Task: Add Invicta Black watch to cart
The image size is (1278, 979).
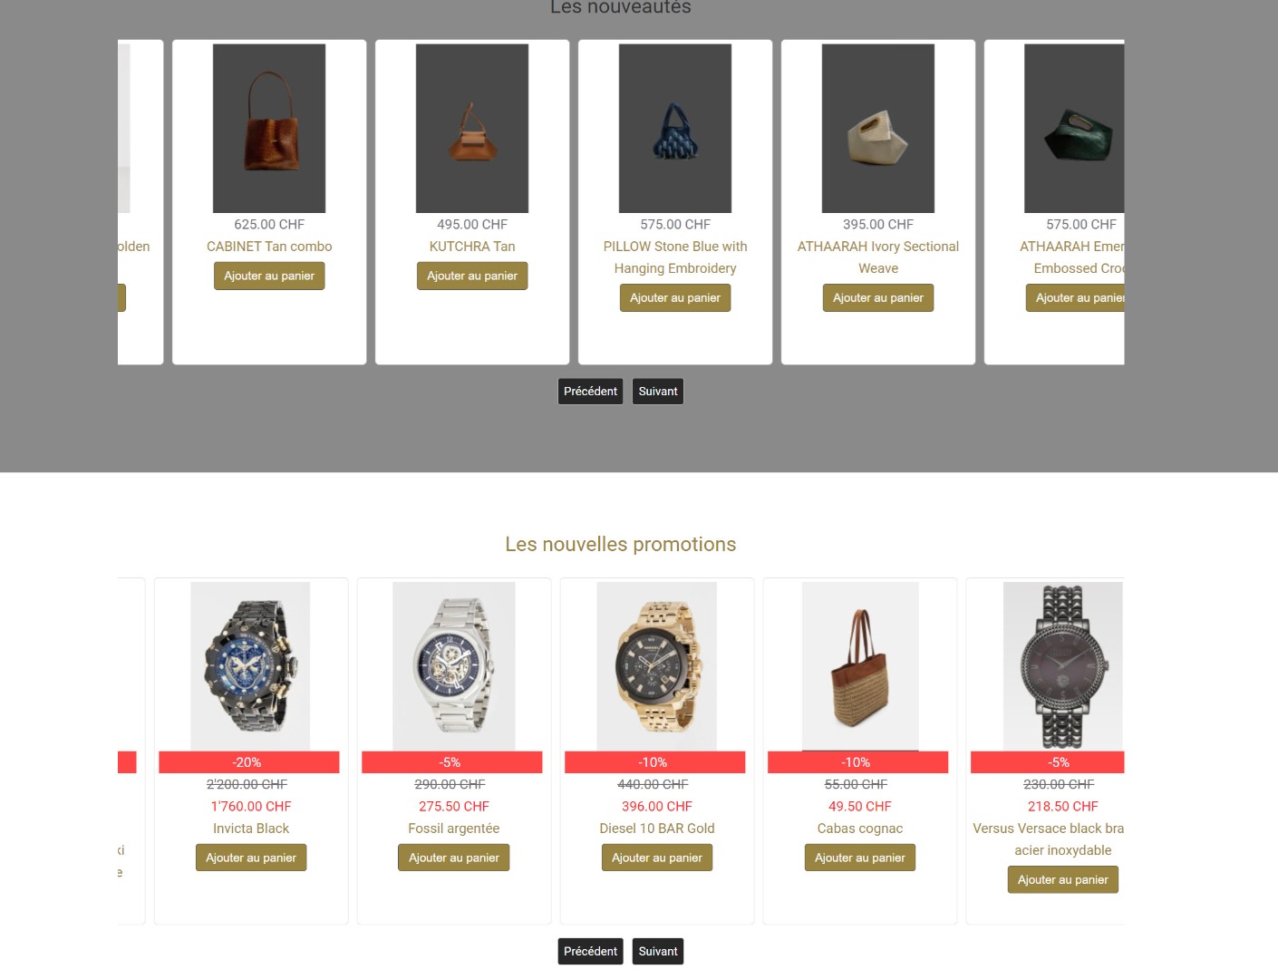Action: [251, 858]
